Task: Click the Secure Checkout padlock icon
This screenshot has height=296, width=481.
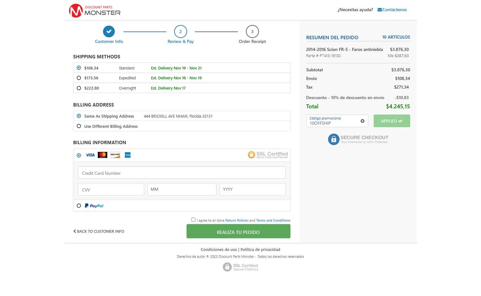Action: [333, 140]
